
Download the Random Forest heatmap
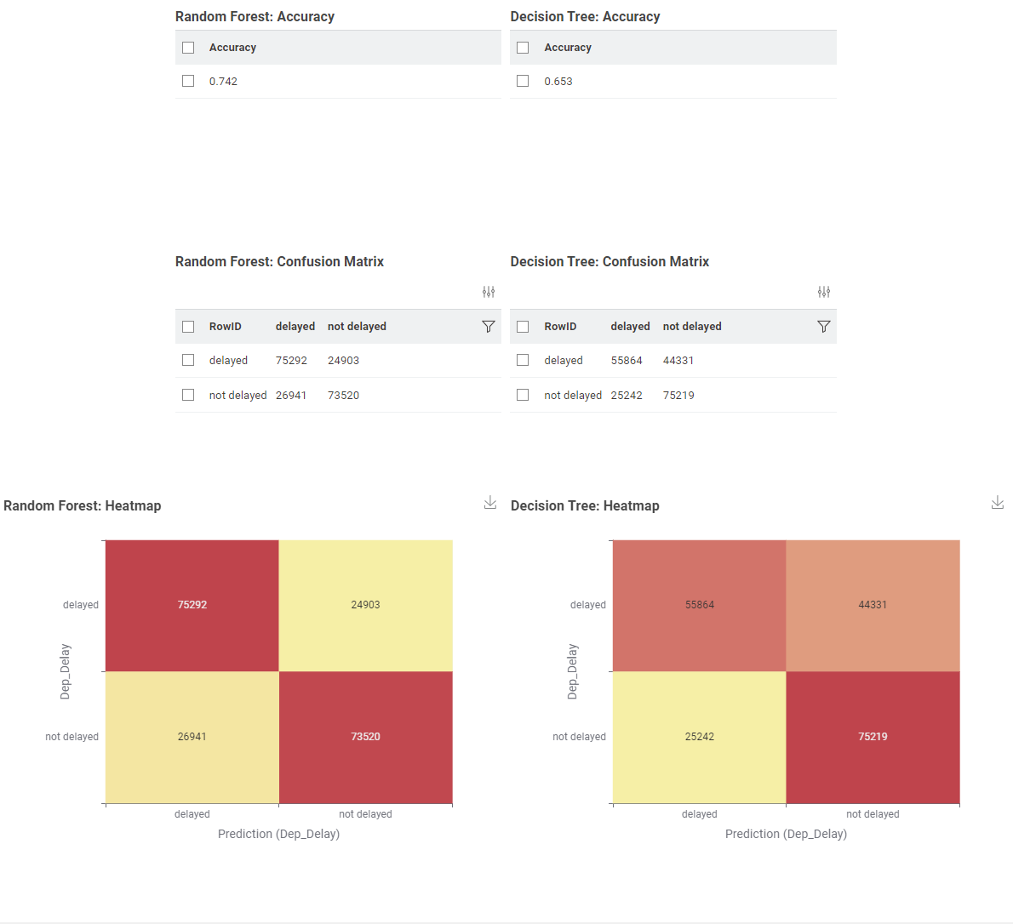pyautogui.click(x=490, y=503)
